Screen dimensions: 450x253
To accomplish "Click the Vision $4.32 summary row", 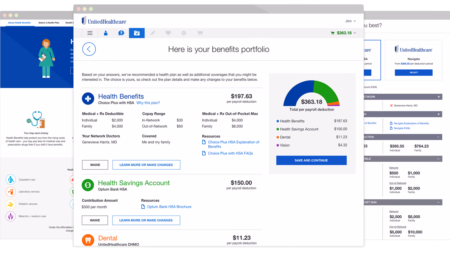I will (312, 145).
